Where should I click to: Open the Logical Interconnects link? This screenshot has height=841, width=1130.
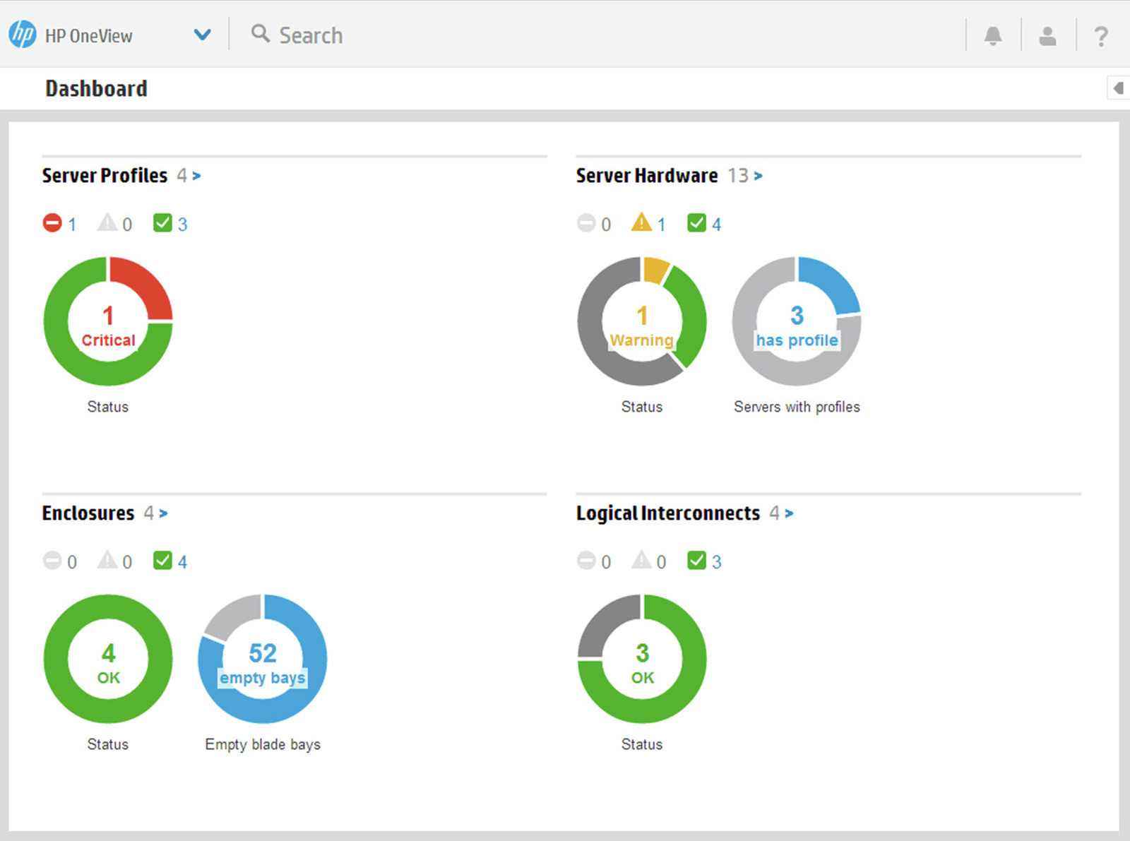click(x=668, y=513)
